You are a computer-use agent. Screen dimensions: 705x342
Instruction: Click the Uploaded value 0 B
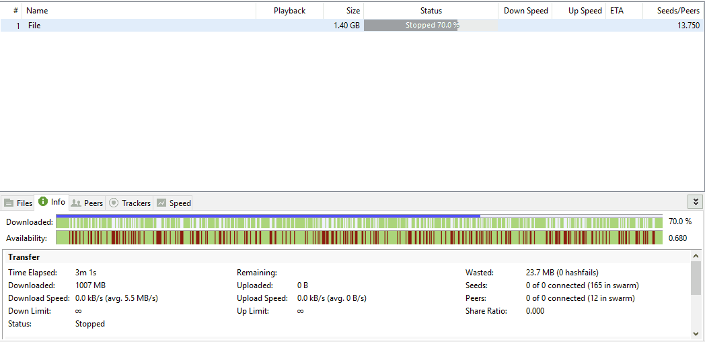pyautogui.click(x=303, y=285)
